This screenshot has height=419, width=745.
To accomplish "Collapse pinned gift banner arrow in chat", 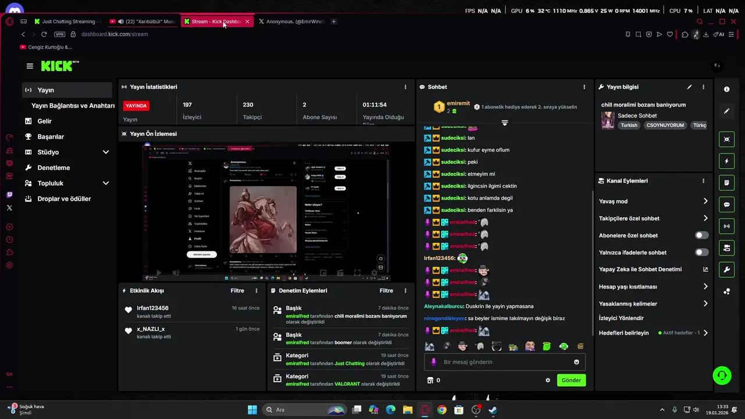I will click(x=505, y=123).
